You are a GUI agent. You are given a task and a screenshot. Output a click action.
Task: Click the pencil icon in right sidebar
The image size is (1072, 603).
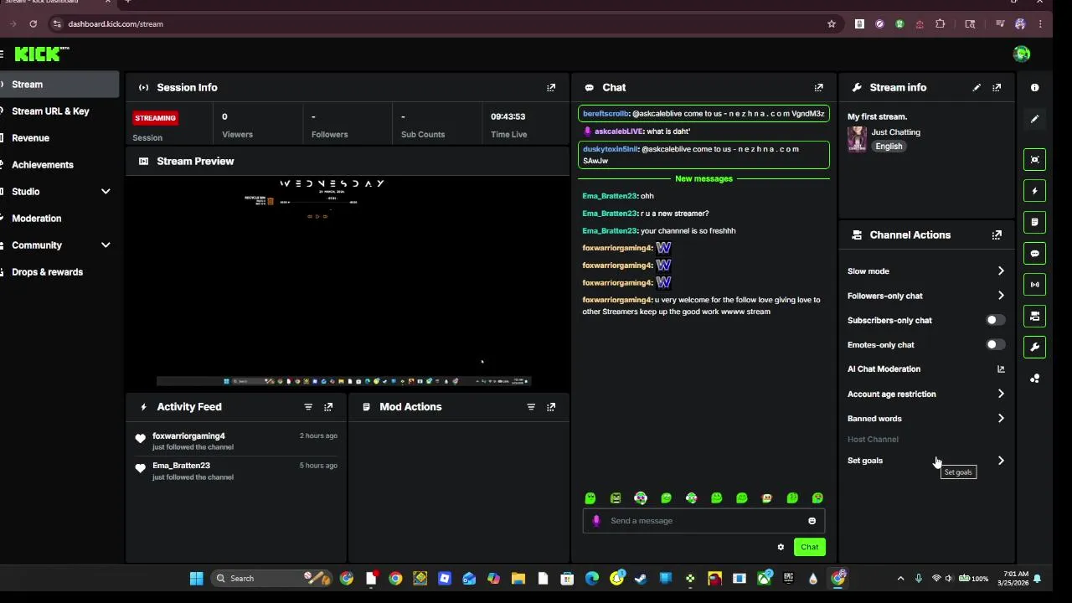click(1035, 119)
